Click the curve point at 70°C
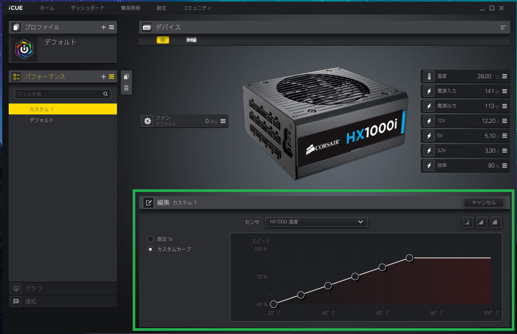 [409, 258]
